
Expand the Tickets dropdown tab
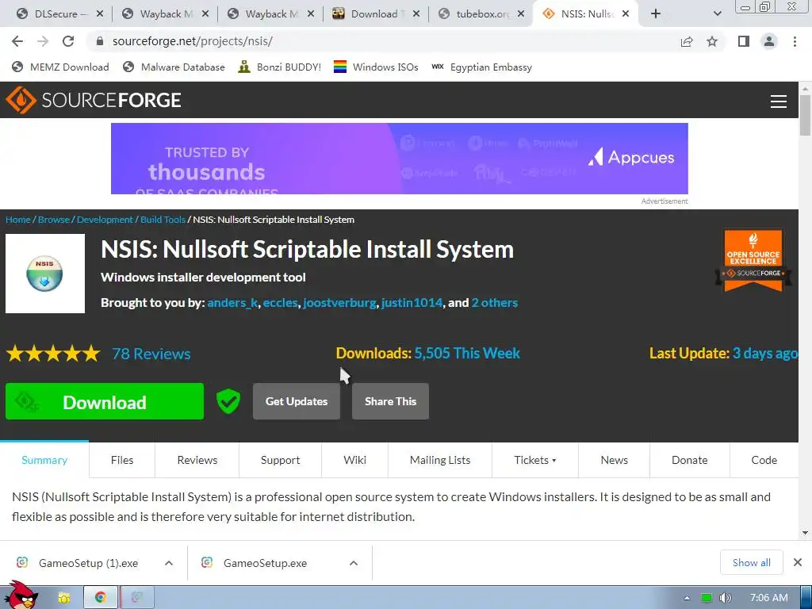click(x=535, y=460)
